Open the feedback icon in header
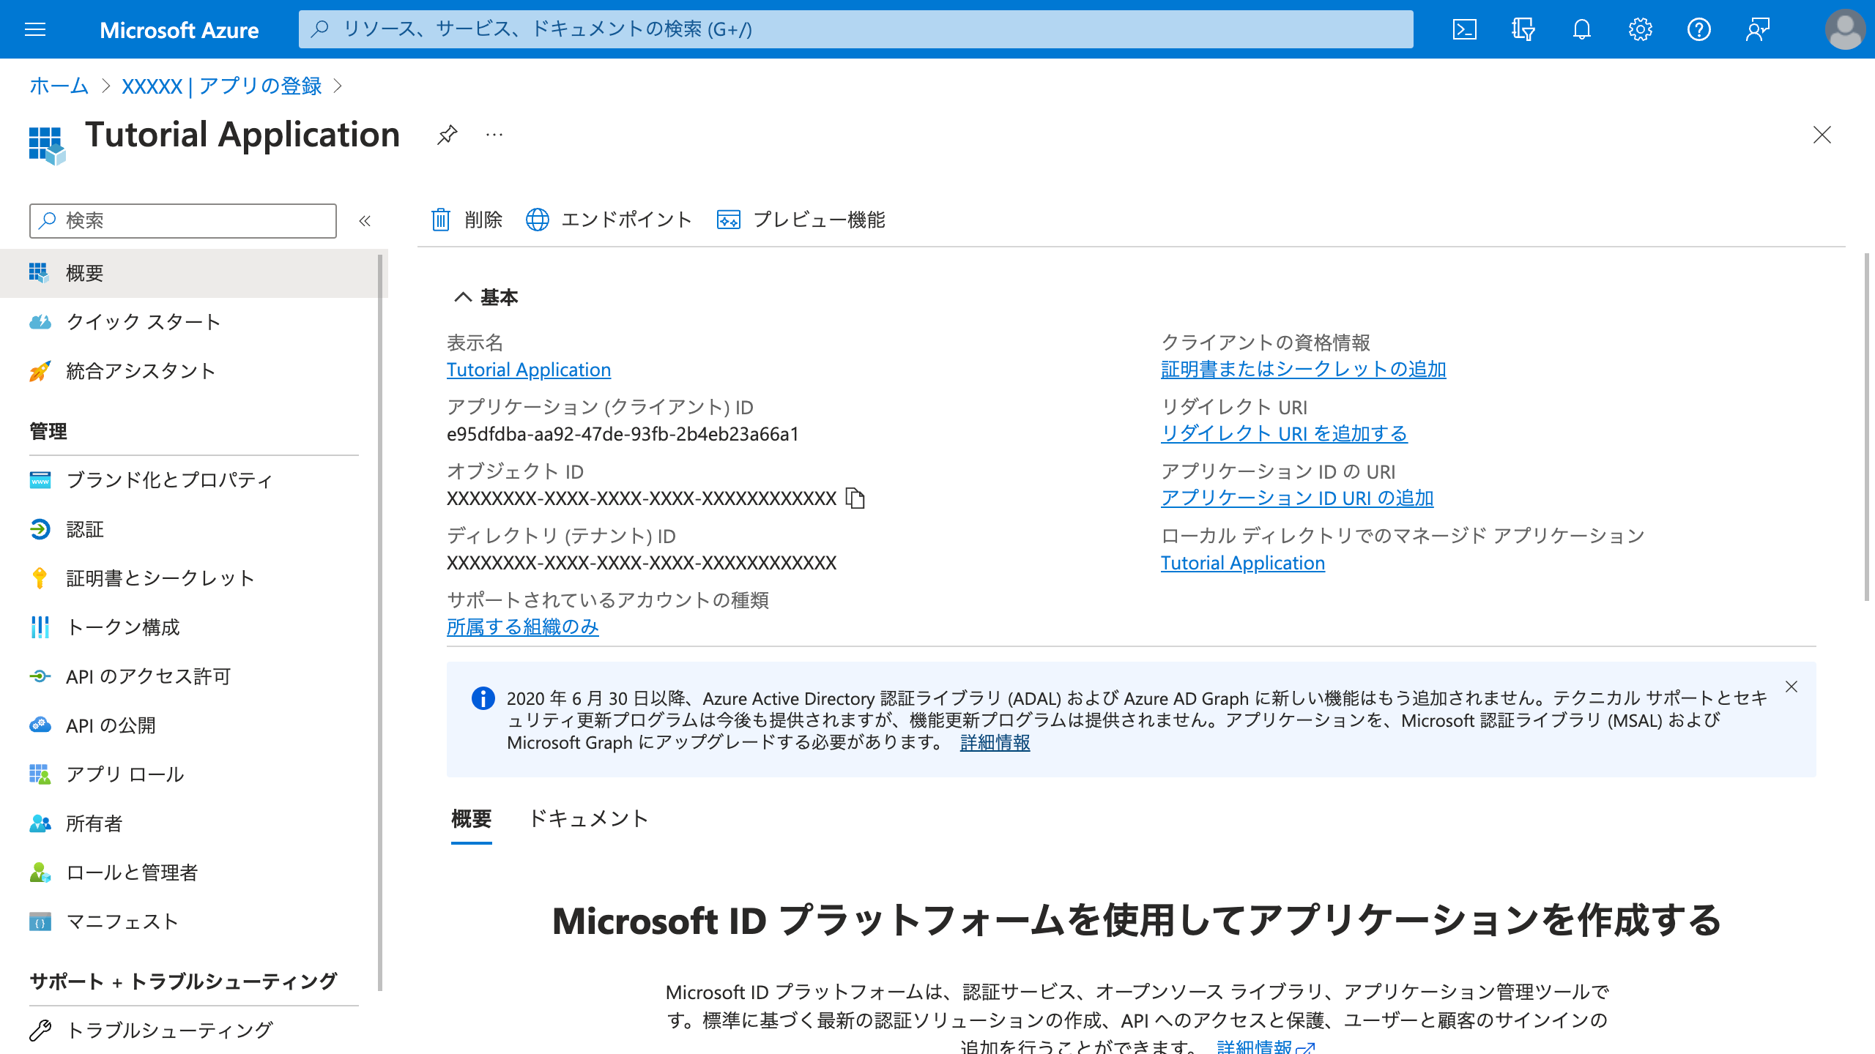 1757,29
